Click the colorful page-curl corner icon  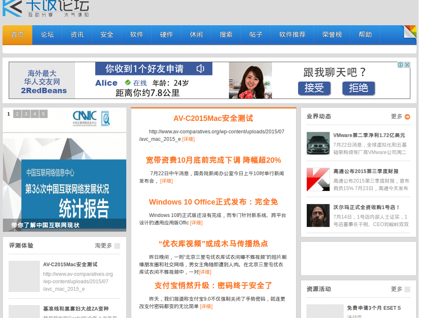pos(410,31)
